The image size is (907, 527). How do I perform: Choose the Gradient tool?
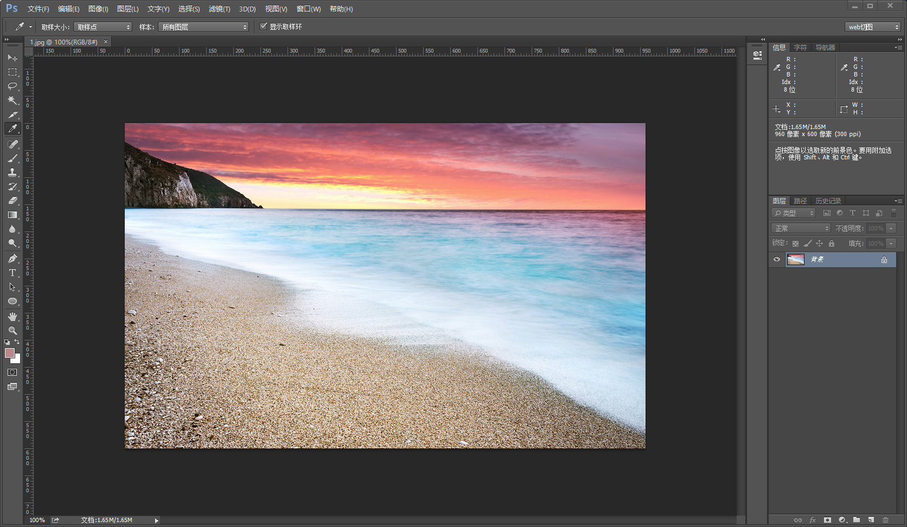point(12,215)
